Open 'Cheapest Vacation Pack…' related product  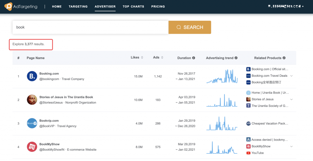pos(270,124)
